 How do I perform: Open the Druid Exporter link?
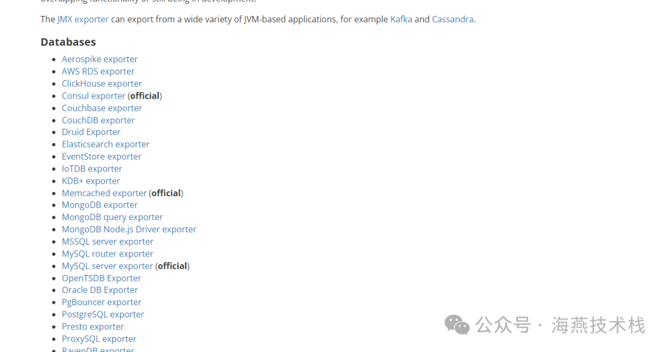point(91,132)
